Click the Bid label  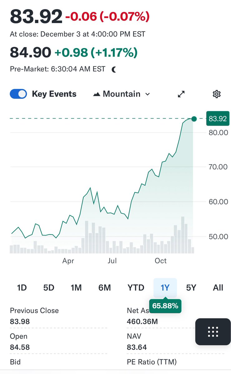point(15,362)
